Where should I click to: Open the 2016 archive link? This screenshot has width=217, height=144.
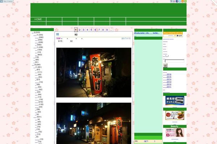point(167,74)
